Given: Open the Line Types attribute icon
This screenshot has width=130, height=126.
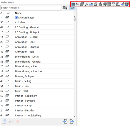Looking at the screenshot, I should [x=91, y=4].
